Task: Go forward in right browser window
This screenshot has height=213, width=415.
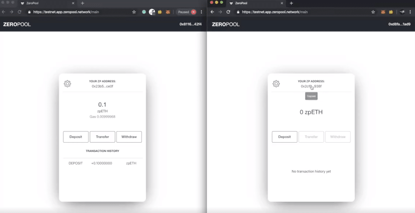Action: 220,12
